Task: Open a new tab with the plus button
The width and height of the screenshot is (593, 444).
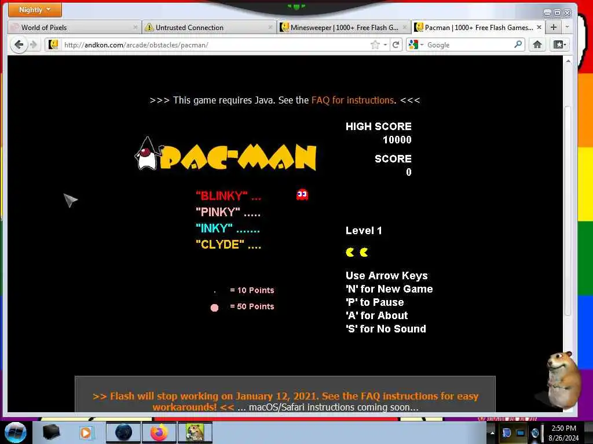Action: pyautogui.click(x=553, y=27)
